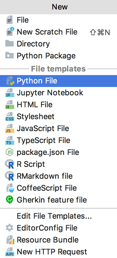Click the Resource Bundle chart icon
This screenshot has width=117, height=258.
pyautogui.click(x=10, y=240)
